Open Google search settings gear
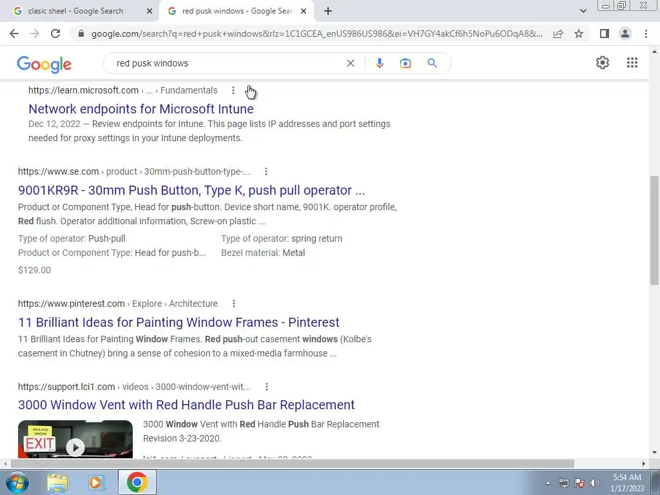Screen dimensions: 660x495 point(603,63)
